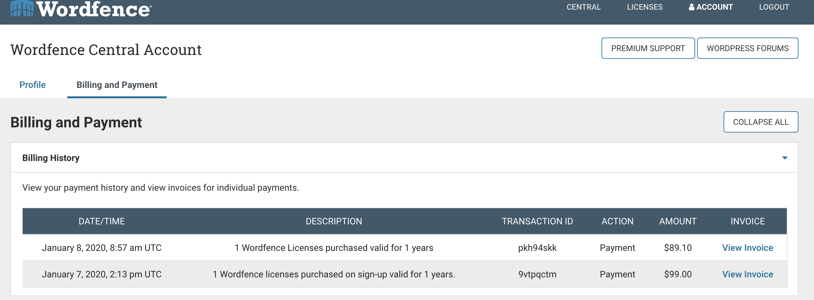Viewport: 814px width, 300px height.
Task: Click the Transaction ID column header
Action: click(x=537, y=221)
